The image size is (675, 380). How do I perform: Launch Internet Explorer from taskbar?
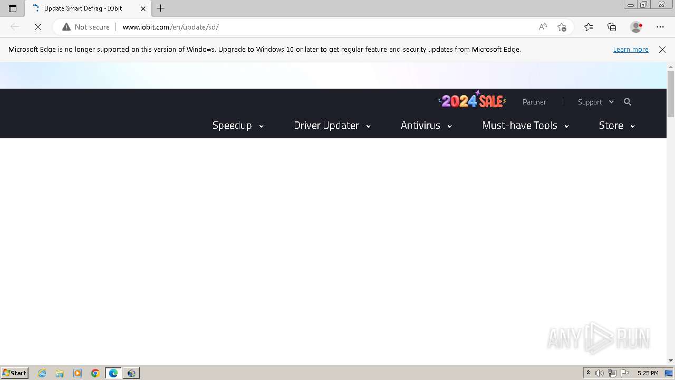(42, 373)
